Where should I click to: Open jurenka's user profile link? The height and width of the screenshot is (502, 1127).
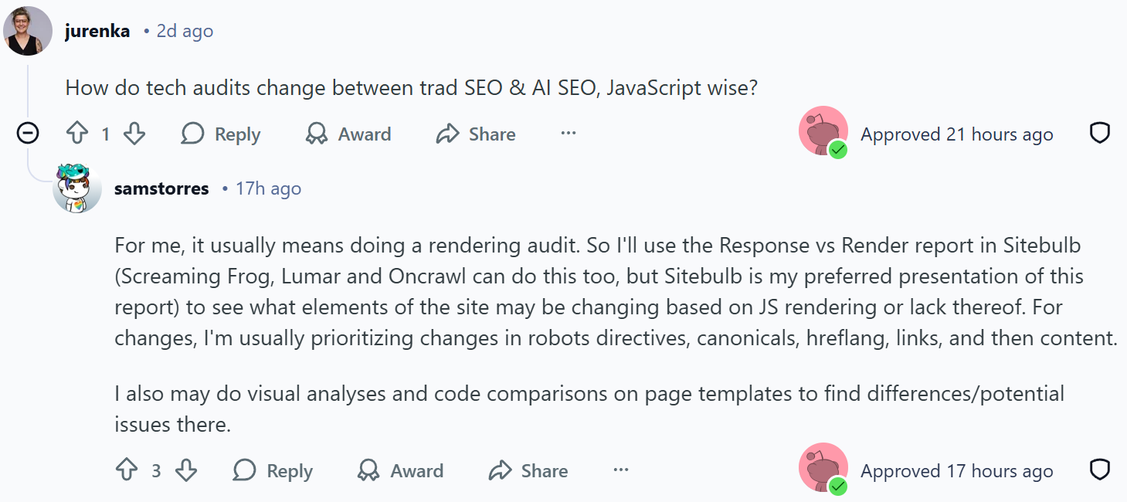(x=97, y=31)
